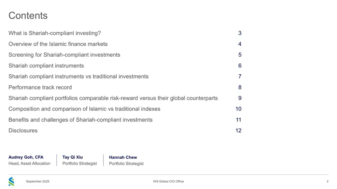Open 'Overview of the Islamic finance markets'

coord(58,44)
